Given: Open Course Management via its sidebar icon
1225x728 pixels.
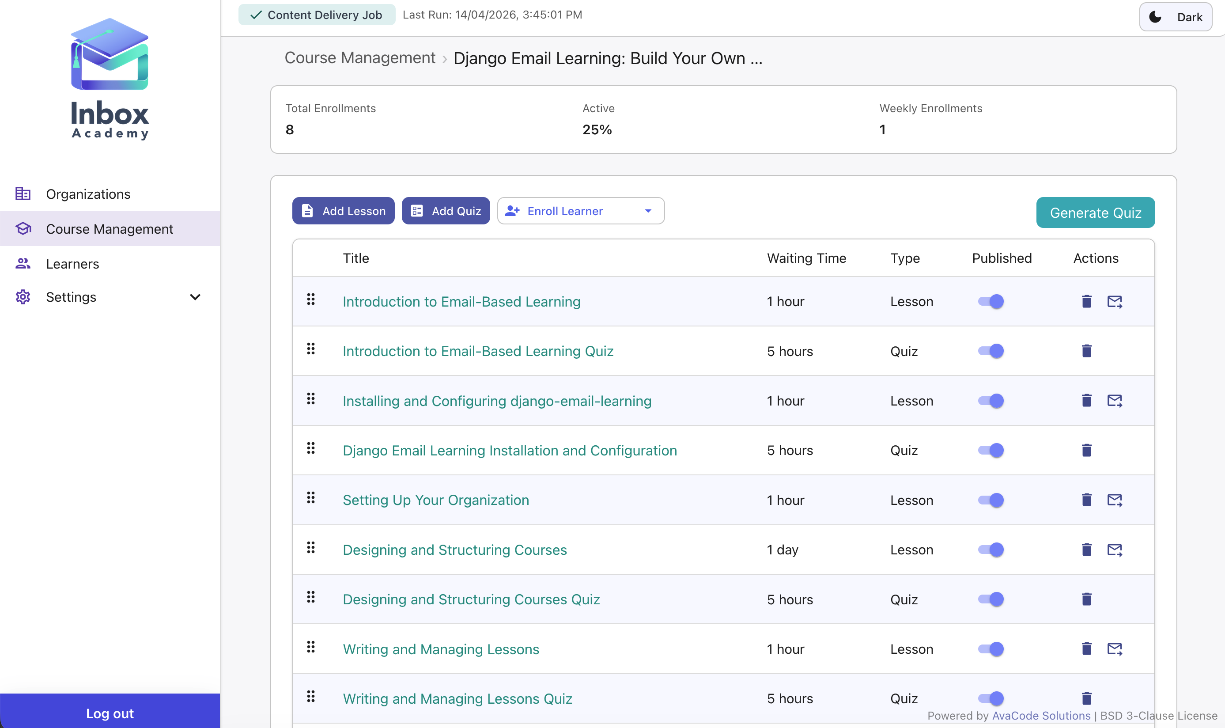Looking at the screenshot, I should pyautogui.click(x=23, y=228).
